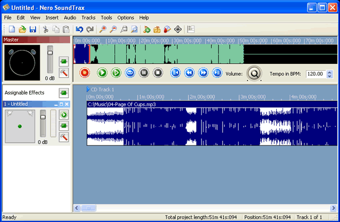The image size is (340, 222).
Task: Click the blue selection in overview waveform
Action: pos(81,54)
